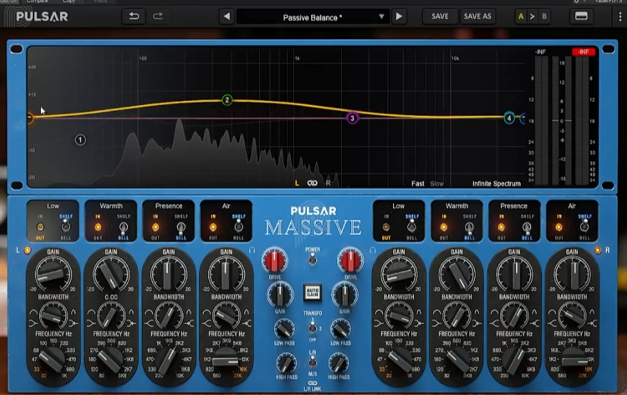This screenshot has height=395, width=627.
Task: Flip the TRANSFO switch
Action: click(x=312, y=328)
